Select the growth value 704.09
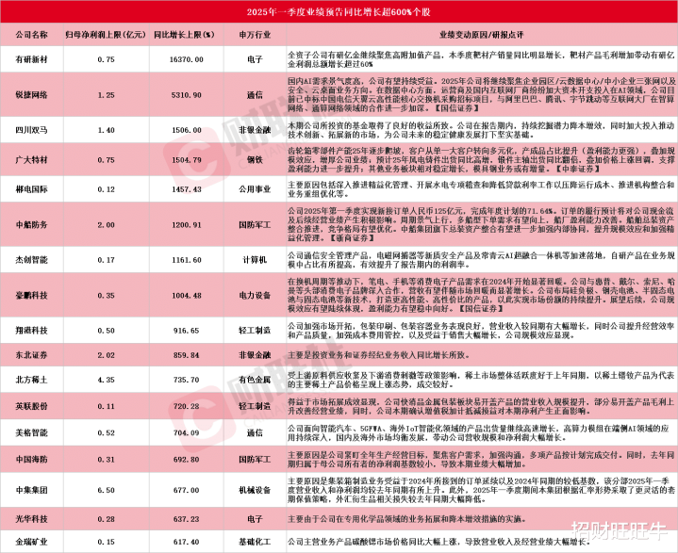This screenshot has width=678, height=553. click(187, 432)
